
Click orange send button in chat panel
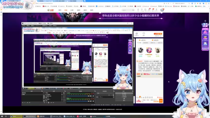click(x=161, y=101)
